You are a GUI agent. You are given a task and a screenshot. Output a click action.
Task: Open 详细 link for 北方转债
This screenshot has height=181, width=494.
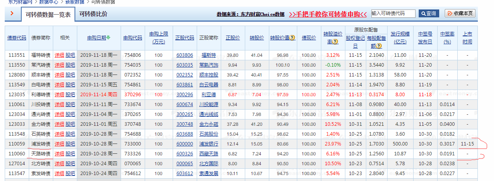point(59,164)
